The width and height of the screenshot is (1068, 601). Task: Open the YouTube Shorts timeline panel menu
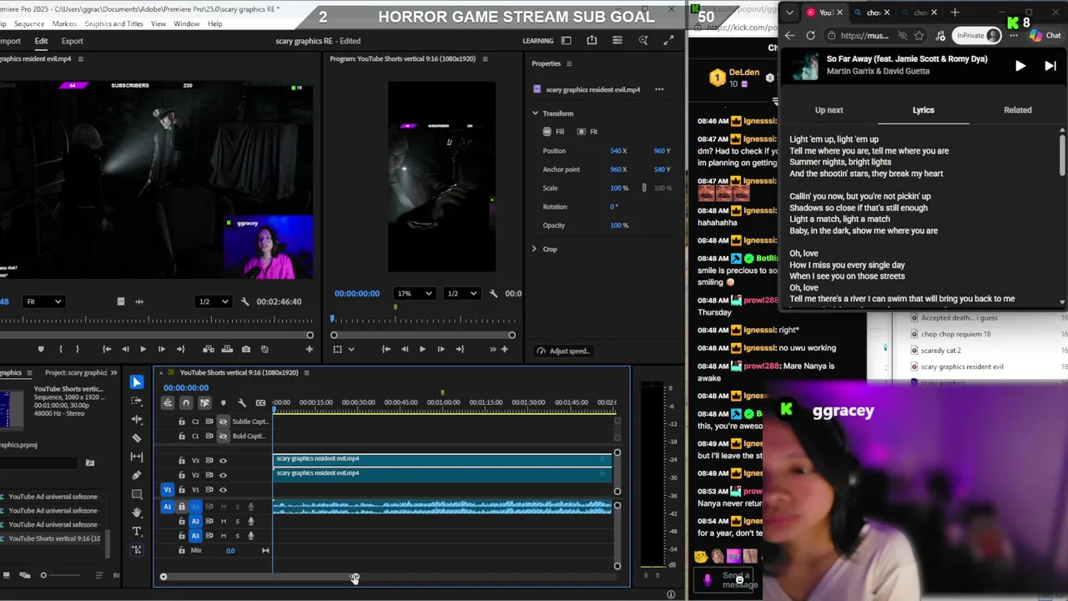306,372
